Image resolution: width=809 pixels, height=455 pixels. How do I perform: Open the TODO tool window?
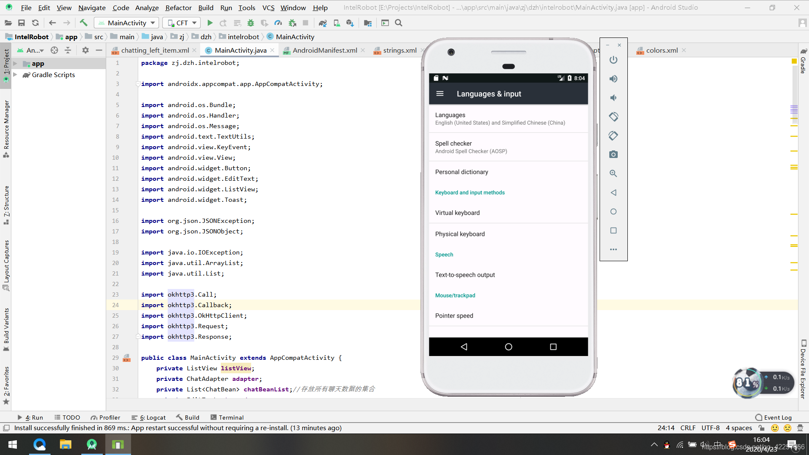tap(67, 418)
